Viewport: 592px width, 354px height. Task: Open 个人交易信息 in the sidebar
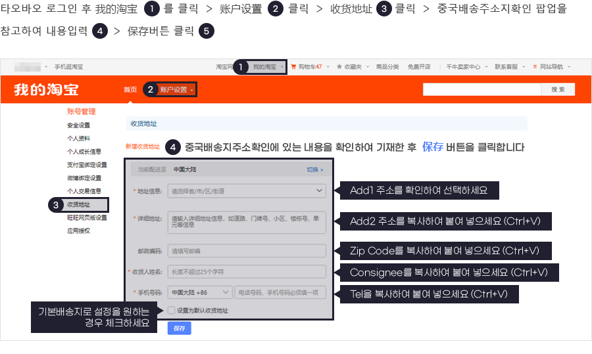pos(84,191)
